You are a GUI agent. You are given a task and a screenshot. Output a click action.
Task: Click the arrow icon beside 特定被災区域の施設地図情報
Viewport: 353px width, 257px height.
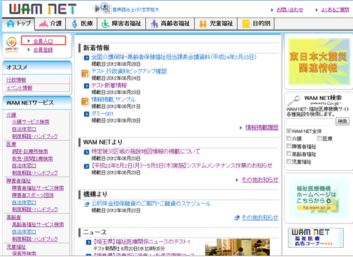click(86, 152)
